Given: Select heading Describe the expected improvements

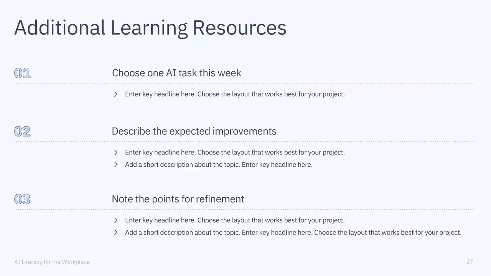Looking at the screenshot, I should 194,131.
